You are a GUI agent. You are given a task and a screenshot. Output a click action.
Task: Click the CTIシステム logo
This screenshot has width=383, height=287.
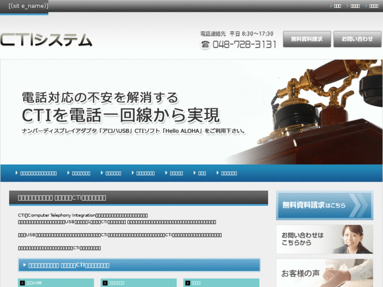(46, 40)
